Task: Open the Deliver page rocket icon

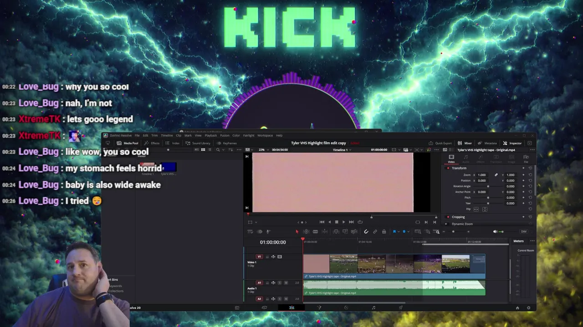Action: [401, 308]
